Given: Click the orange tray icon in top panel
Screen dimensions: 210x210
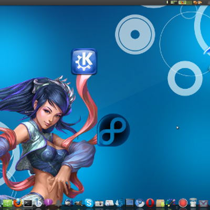Looking at the screenshot, I should pos(195,3).
